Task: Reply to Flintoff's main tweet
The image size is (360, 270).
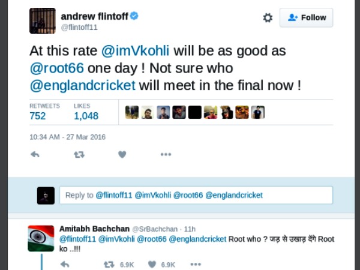Action: coord(35,154)
